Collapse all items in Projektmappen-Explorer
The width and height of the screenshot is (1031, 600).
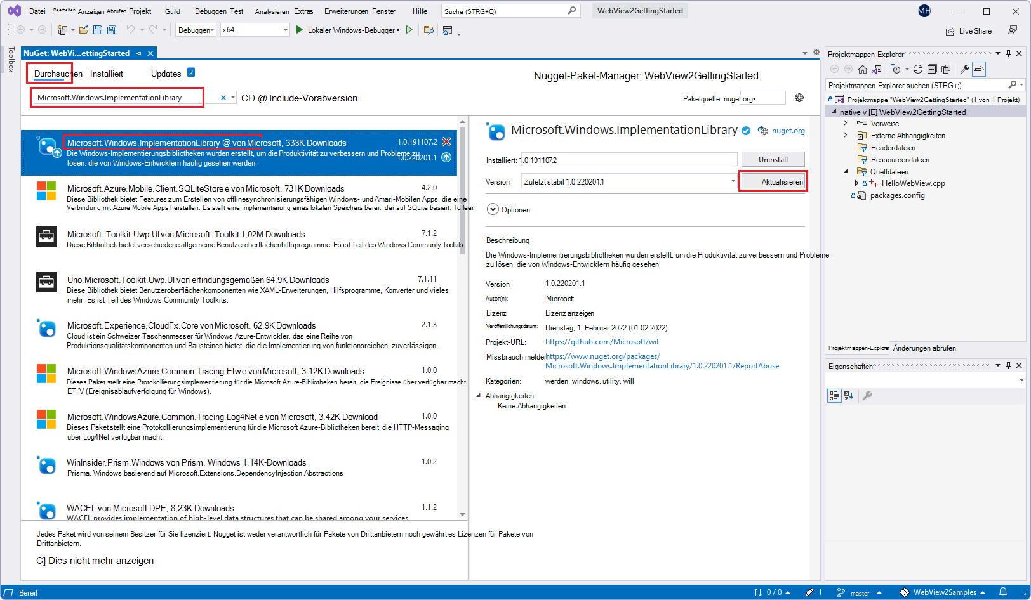(932, 69)
